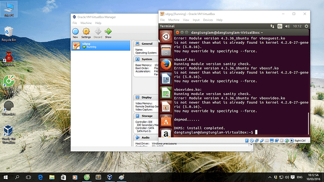Screen dimensions: 324x182
Task: Open Help menu in sdgsg VM window
Action: (x=219, y=20)
